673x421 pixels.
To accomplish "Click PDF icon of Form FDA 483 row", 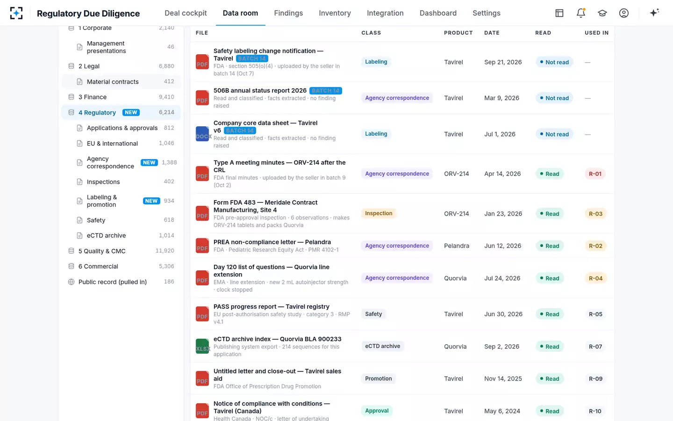I will pyautogui.click(x=202, y=214).
